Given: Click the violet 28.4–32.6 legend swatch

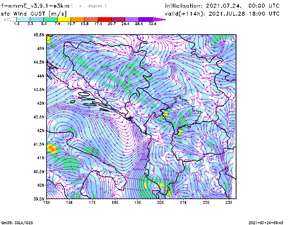Looking at the screenshot, I should point(145,19).
